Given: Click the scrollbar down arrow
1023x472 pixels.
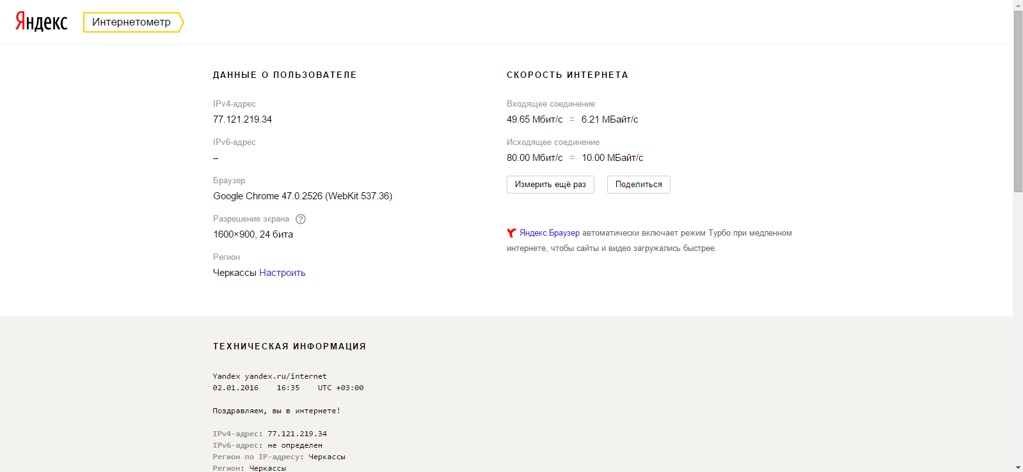Looking at the screenshot, I should pyautogui.click(x=1018, y=467).
